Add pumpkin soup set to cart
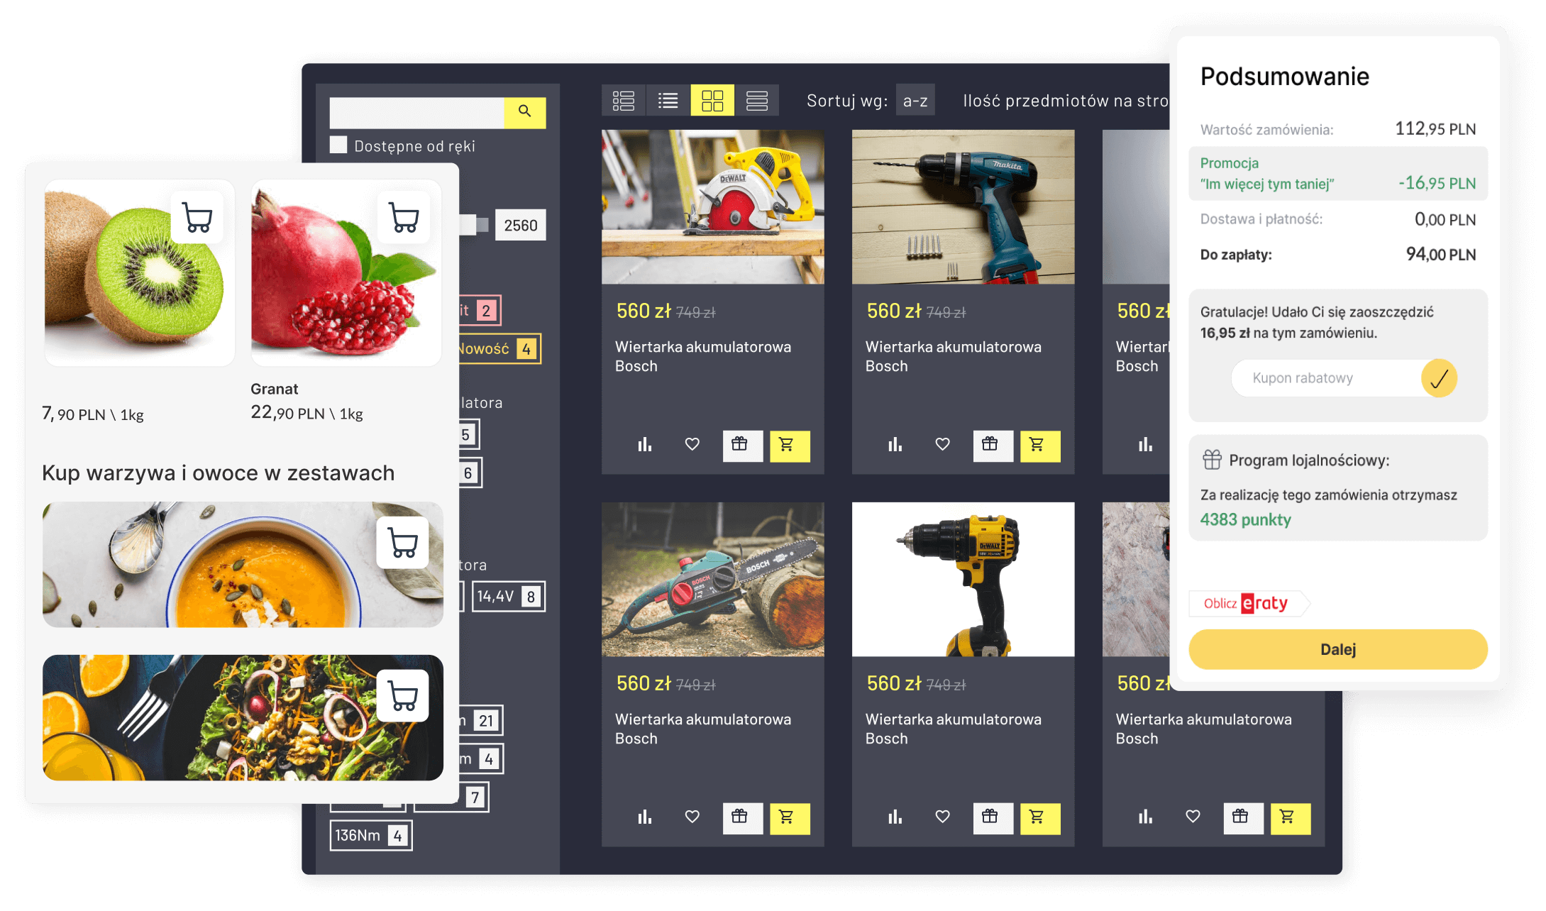Image resolution: width=1546 pixels, height=911 pixels. coord(403,543)
